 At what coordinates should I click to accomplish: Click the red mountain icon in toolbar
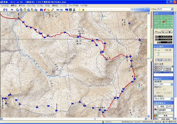click(45, 10)
